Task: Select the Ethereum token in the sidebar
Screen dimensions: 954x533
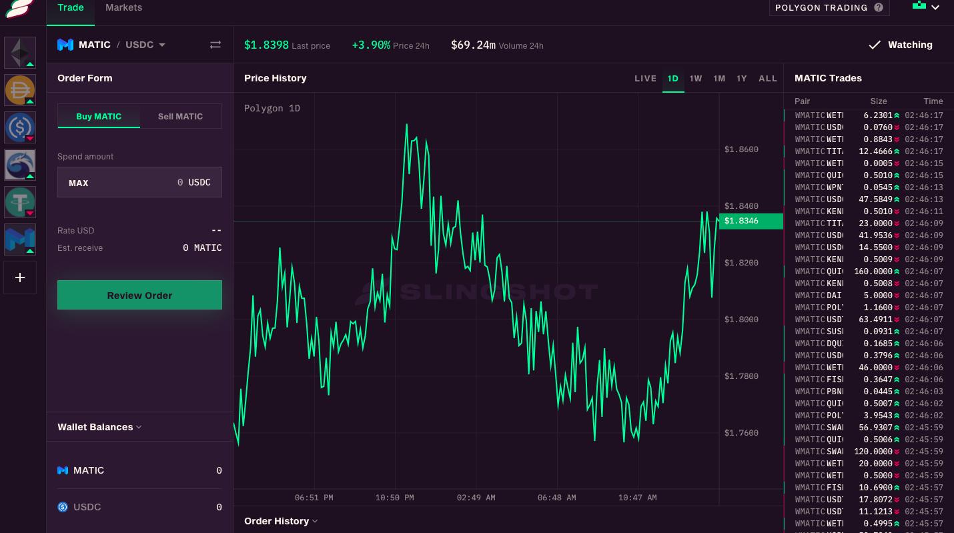Action: click(x=20, y=53)
